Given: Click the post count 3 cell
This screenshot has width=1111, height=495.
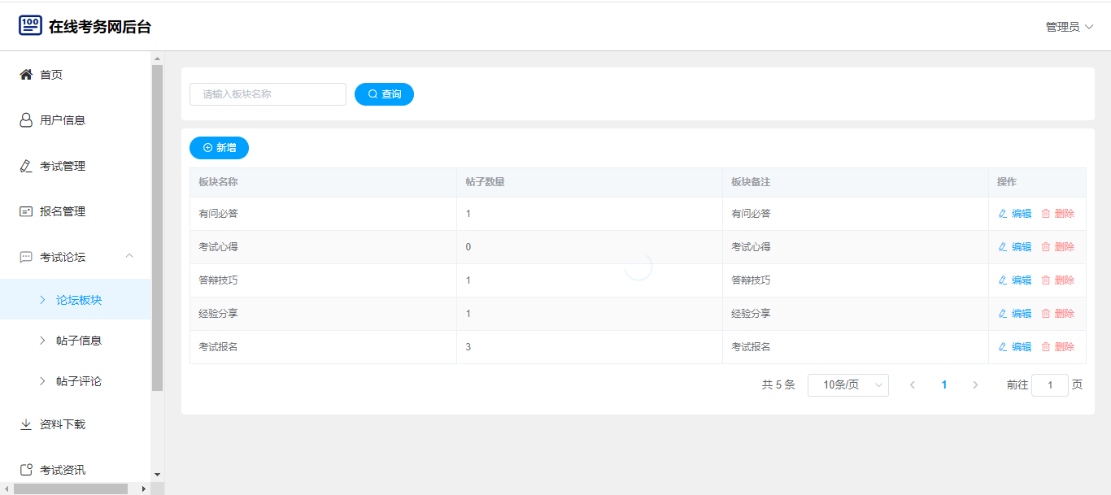Looking at the screenshot, I should click(590, 347).
